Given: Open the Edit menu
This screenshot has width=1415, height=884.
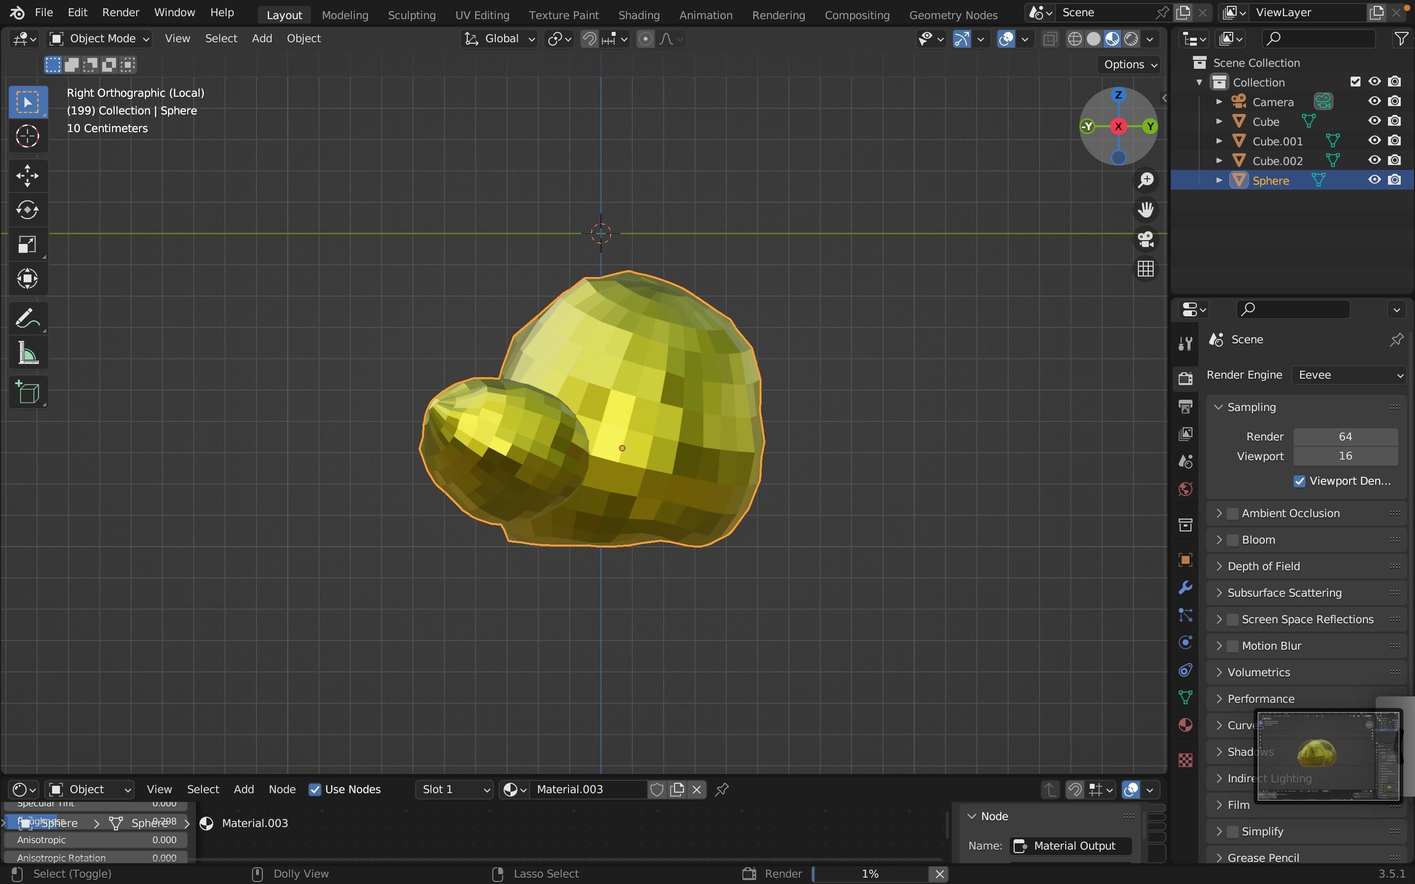Looking at the screenshot, I should (x=77, y=12).
